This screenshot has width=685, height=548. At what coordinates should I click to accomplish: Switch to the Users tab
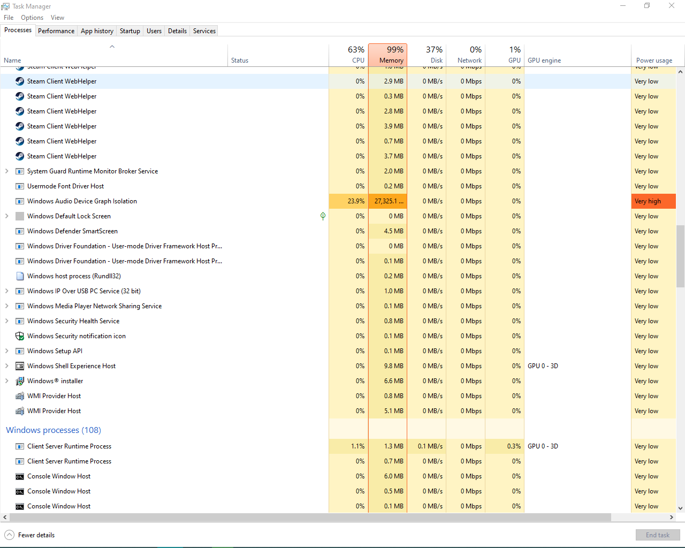point(154,31)
